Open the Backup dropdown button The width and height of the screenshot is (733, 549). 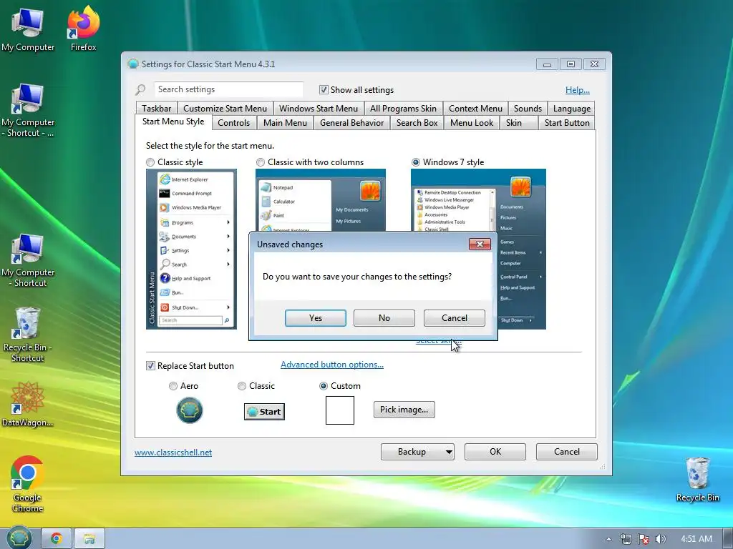417,452
